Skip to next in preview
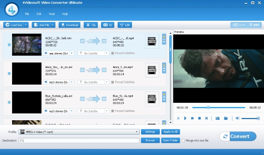Screen dimensions: 264x155 click(x=206, y=118)
